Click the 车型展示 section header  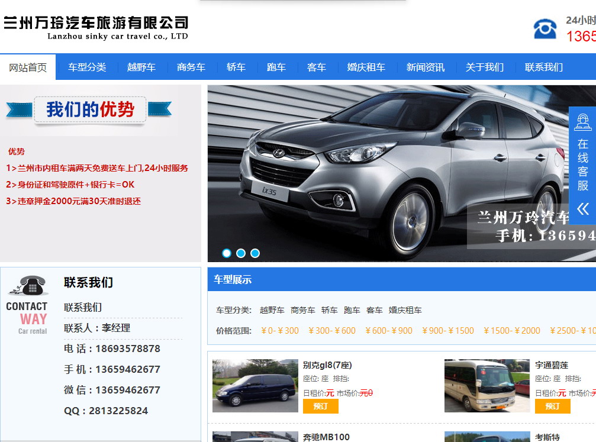[x=233, y=280]
